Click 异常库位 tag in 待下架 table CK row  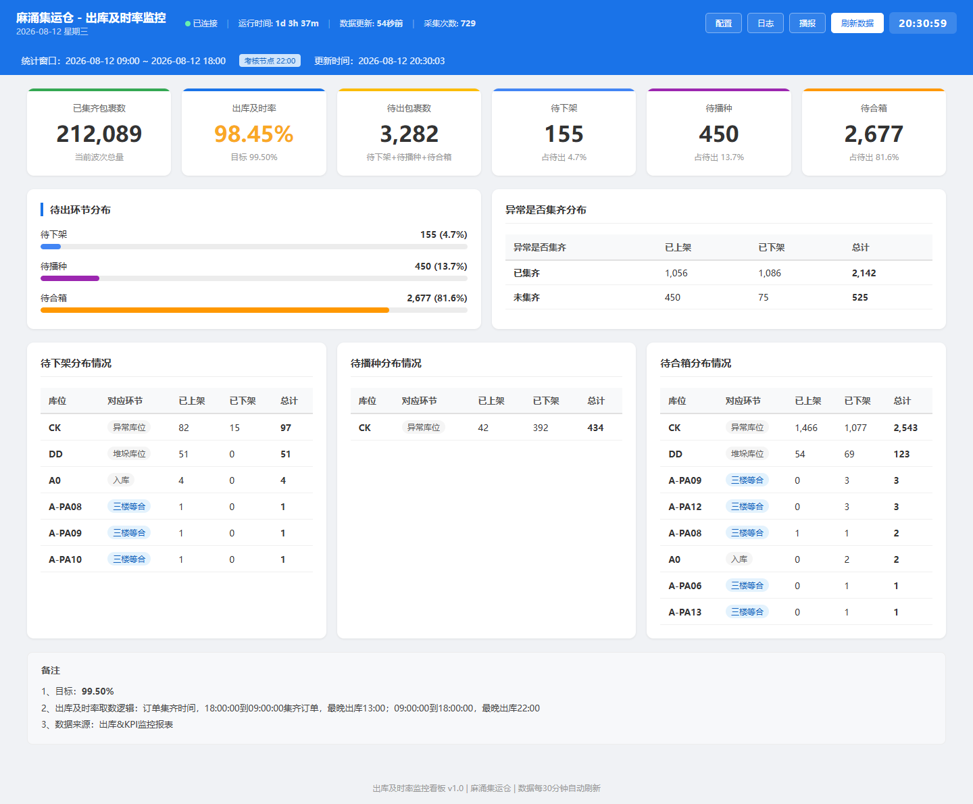(x=129, y=428)
